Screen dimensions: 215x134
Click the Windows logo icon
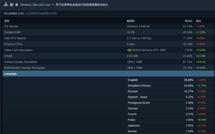(11, 5)
